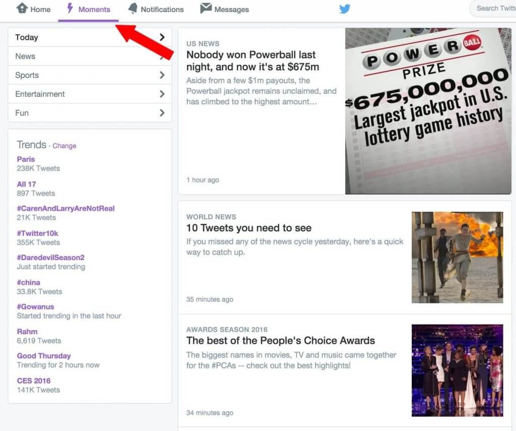Image resolution: width=516 pixels, height=431 pixels.
Task: Open the Good Thursday trend
Action: point(44,356)
